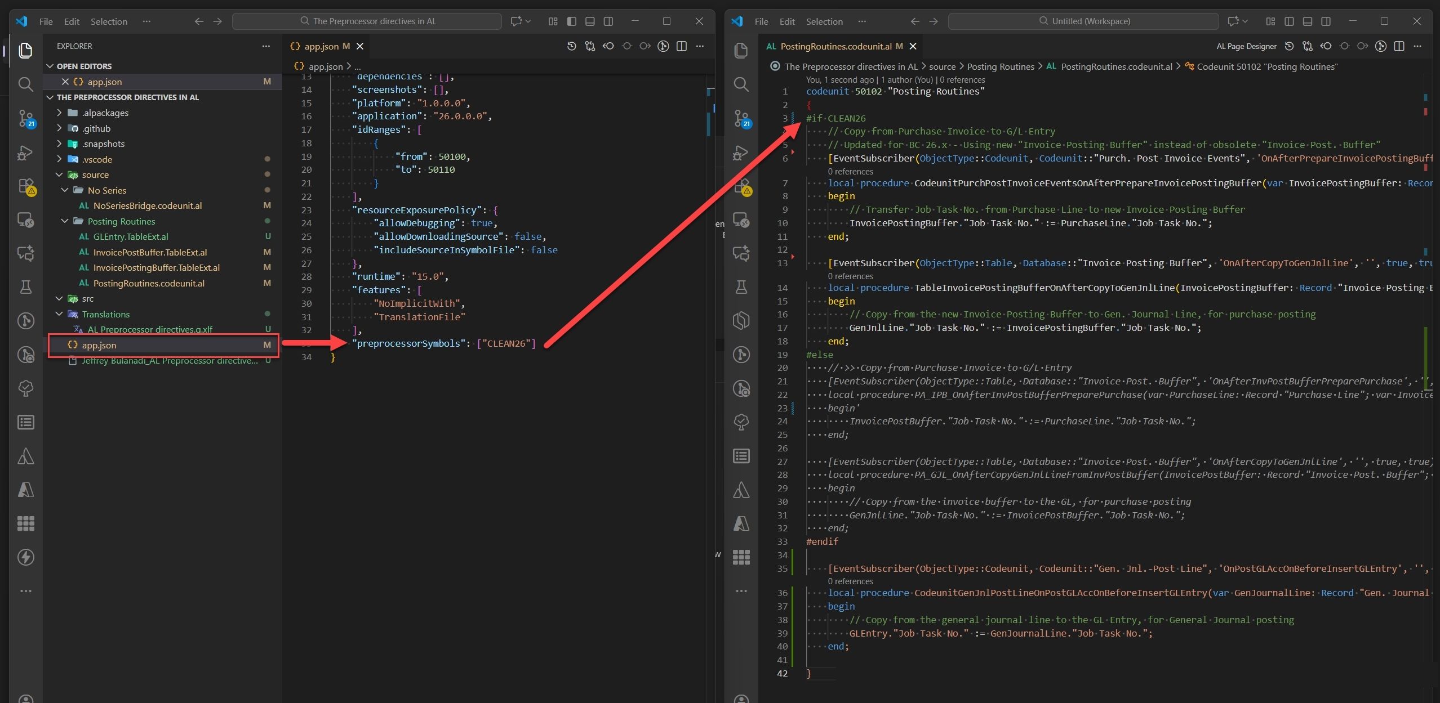Open Extensions view in left window activity bar
This screenshot has height=703, width=1440.
click(x=25, y=186)
